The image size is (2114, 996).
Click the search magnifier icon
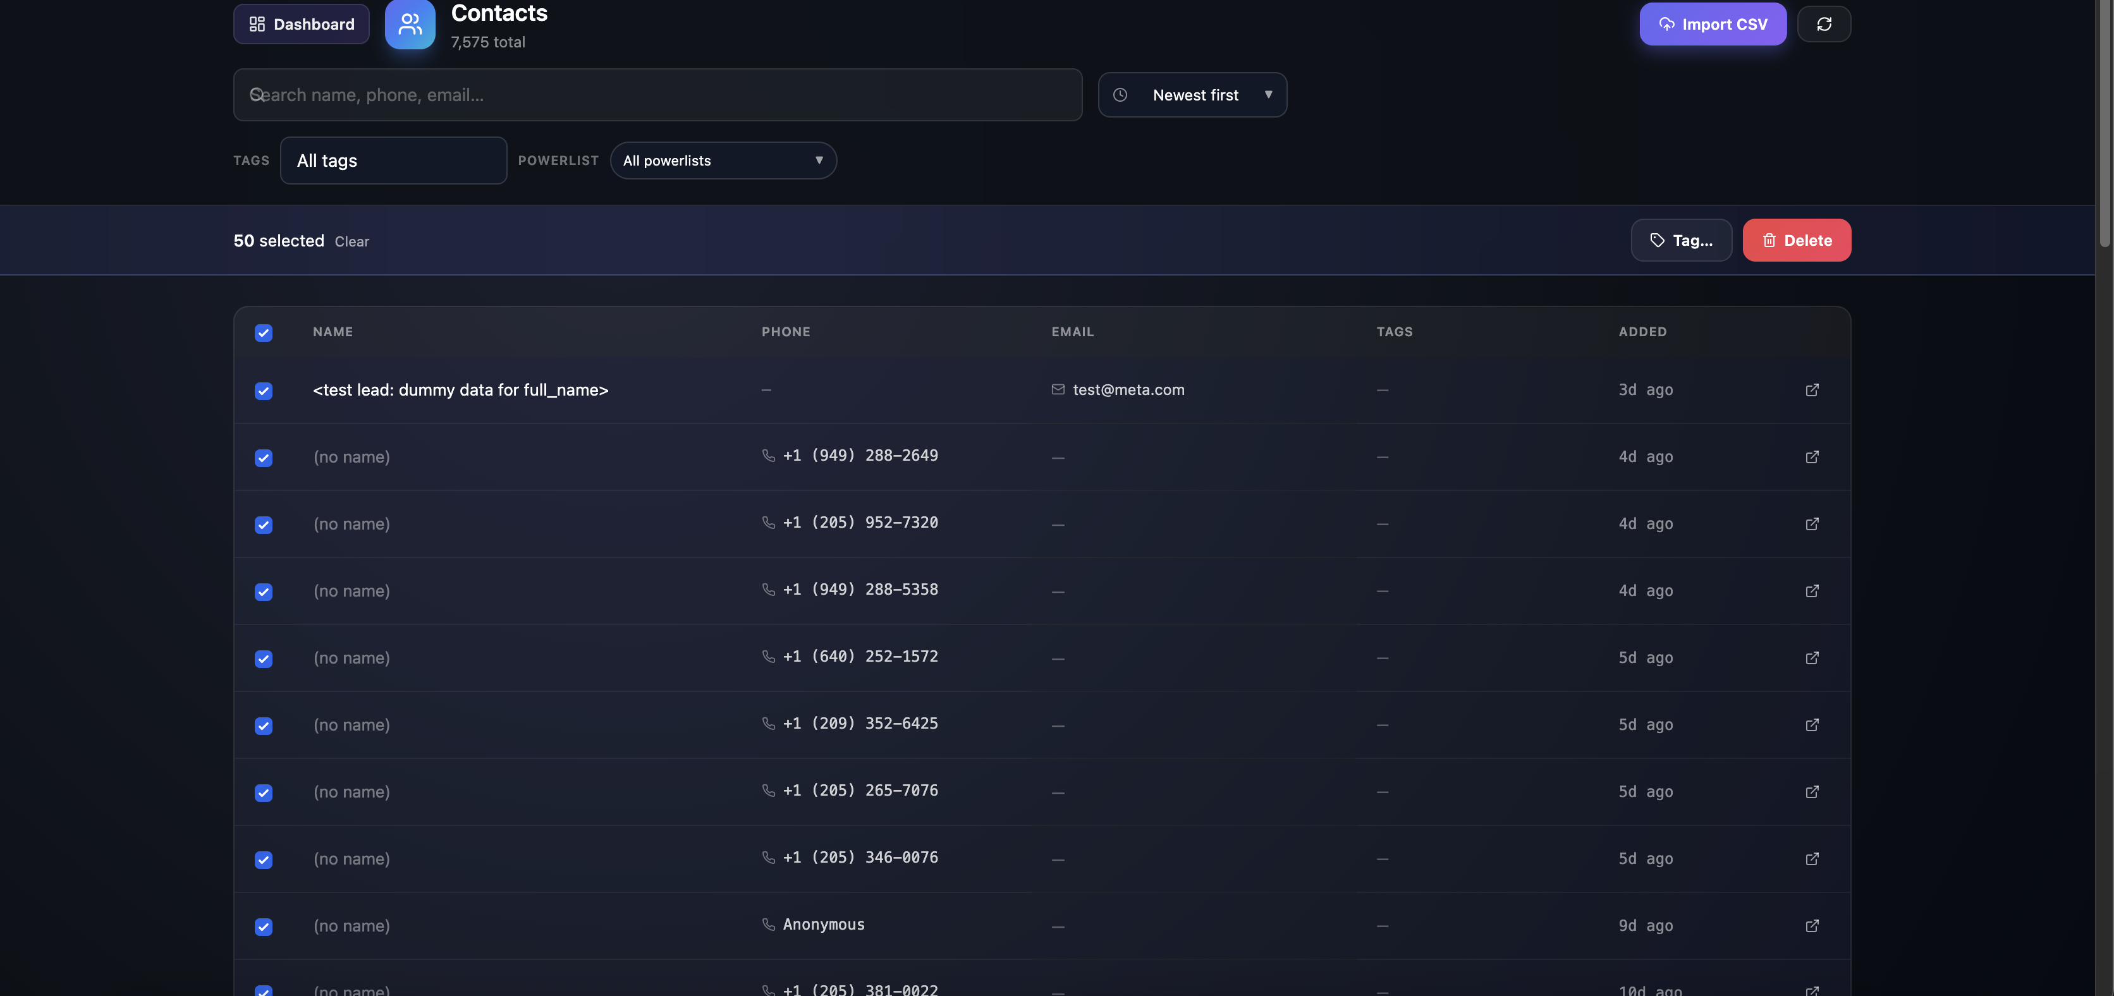tap(257, 94)
